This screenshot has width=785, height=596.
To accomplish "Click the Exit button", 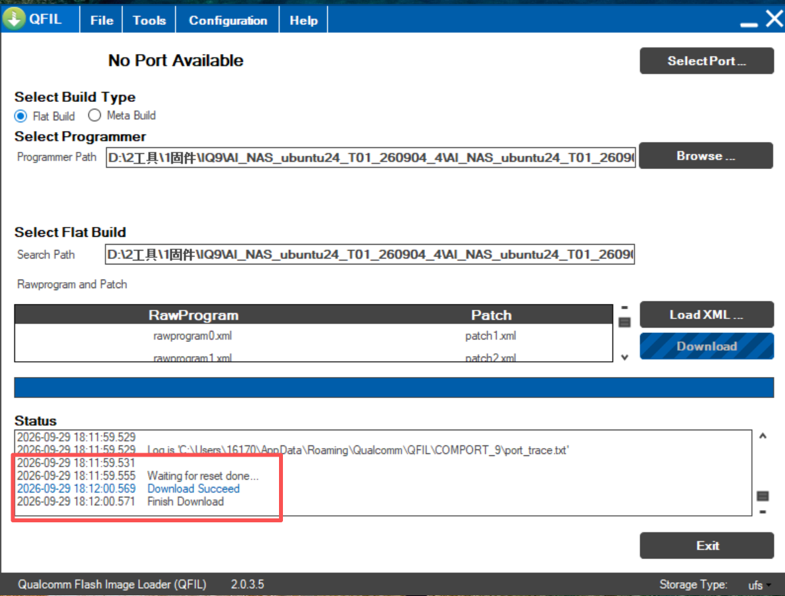I will click(x=707, y=545).
